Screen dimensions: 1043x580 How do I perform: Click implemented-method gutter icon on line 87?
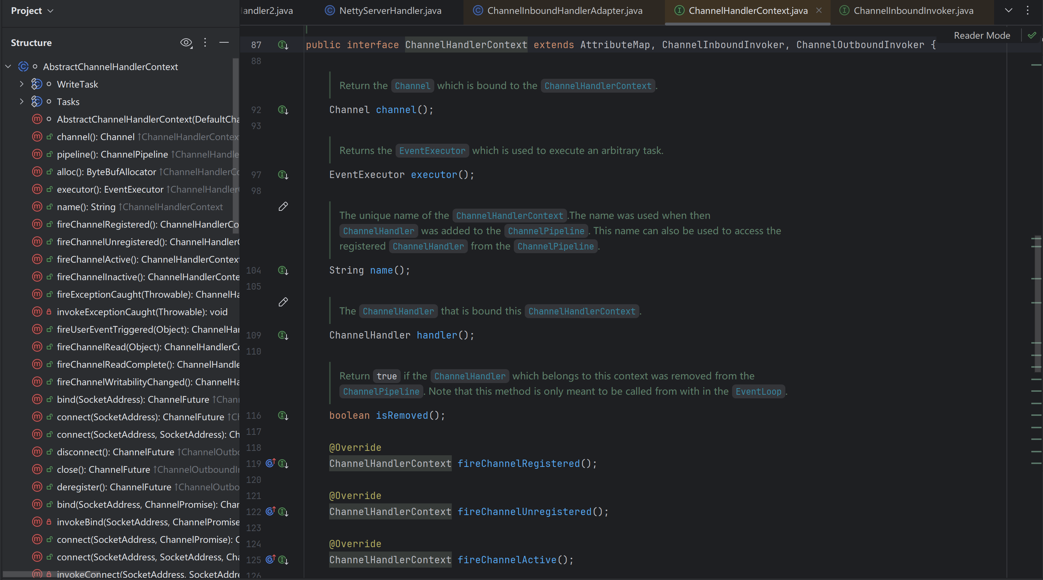tap(283, 45)
